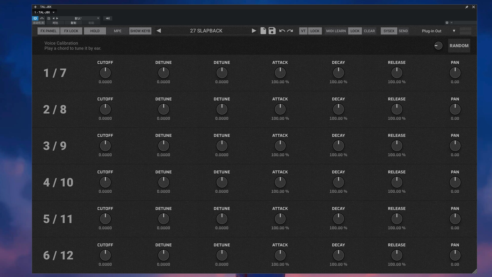Click the new preset page icon
Screen dimensions: 492x277
point(263,31)
